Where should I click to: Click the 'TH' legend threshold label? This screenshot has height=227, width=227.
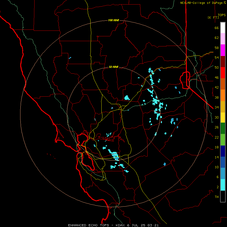coord(217,197)
